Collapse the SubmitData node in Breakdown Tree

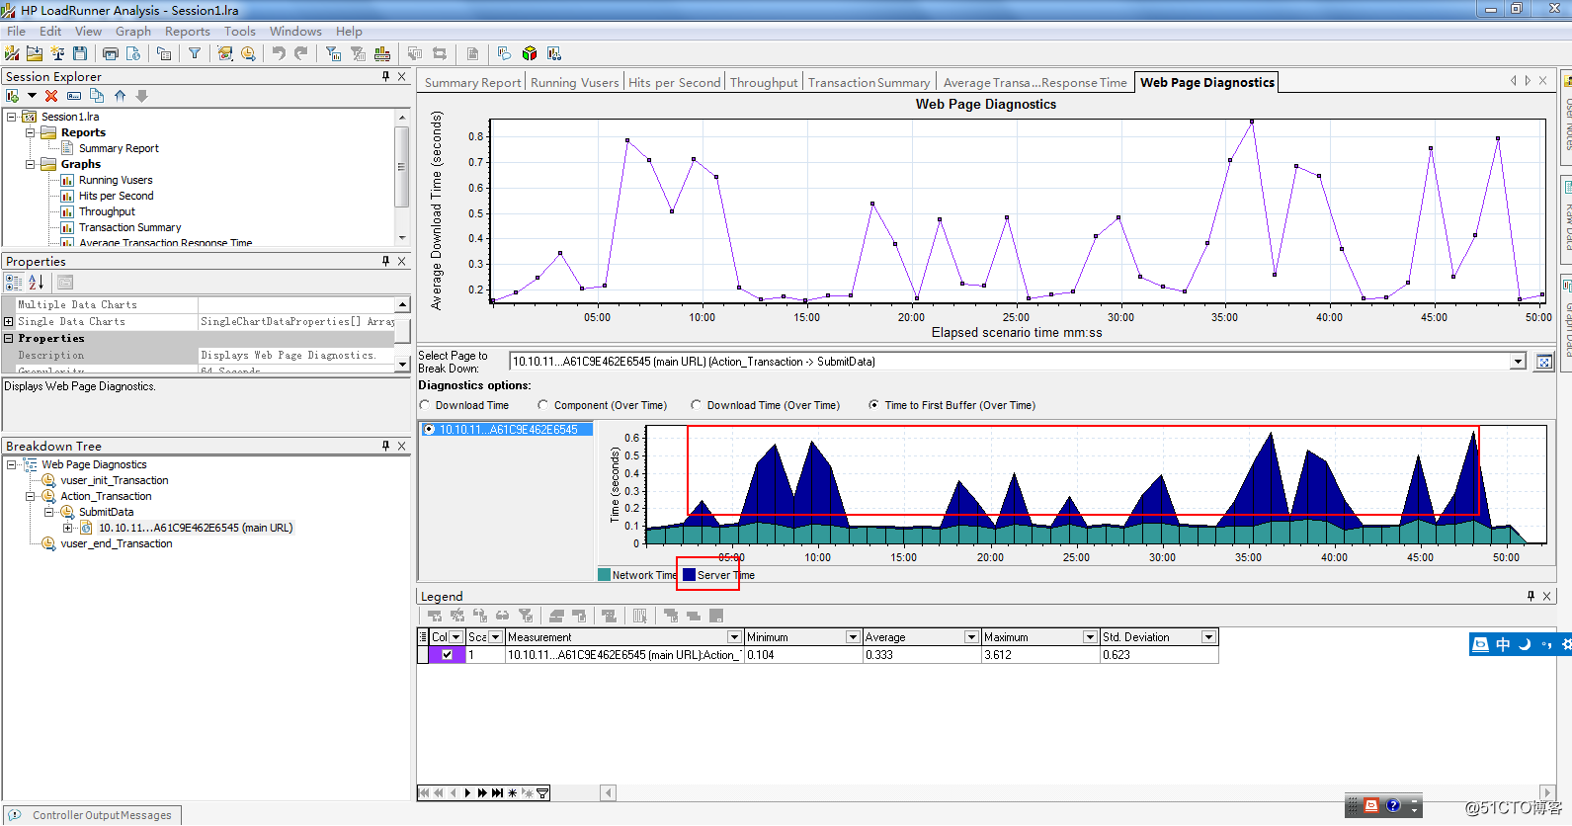click(x=48, y=512)
